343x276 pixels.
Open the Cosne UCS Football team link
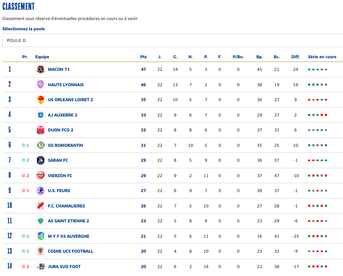(70, 251)
